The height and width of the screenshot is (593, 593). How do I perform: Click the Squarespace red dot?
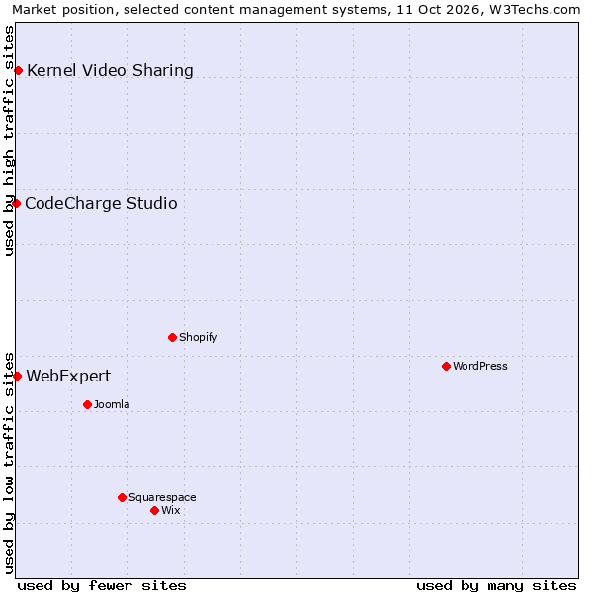(122, 497)
